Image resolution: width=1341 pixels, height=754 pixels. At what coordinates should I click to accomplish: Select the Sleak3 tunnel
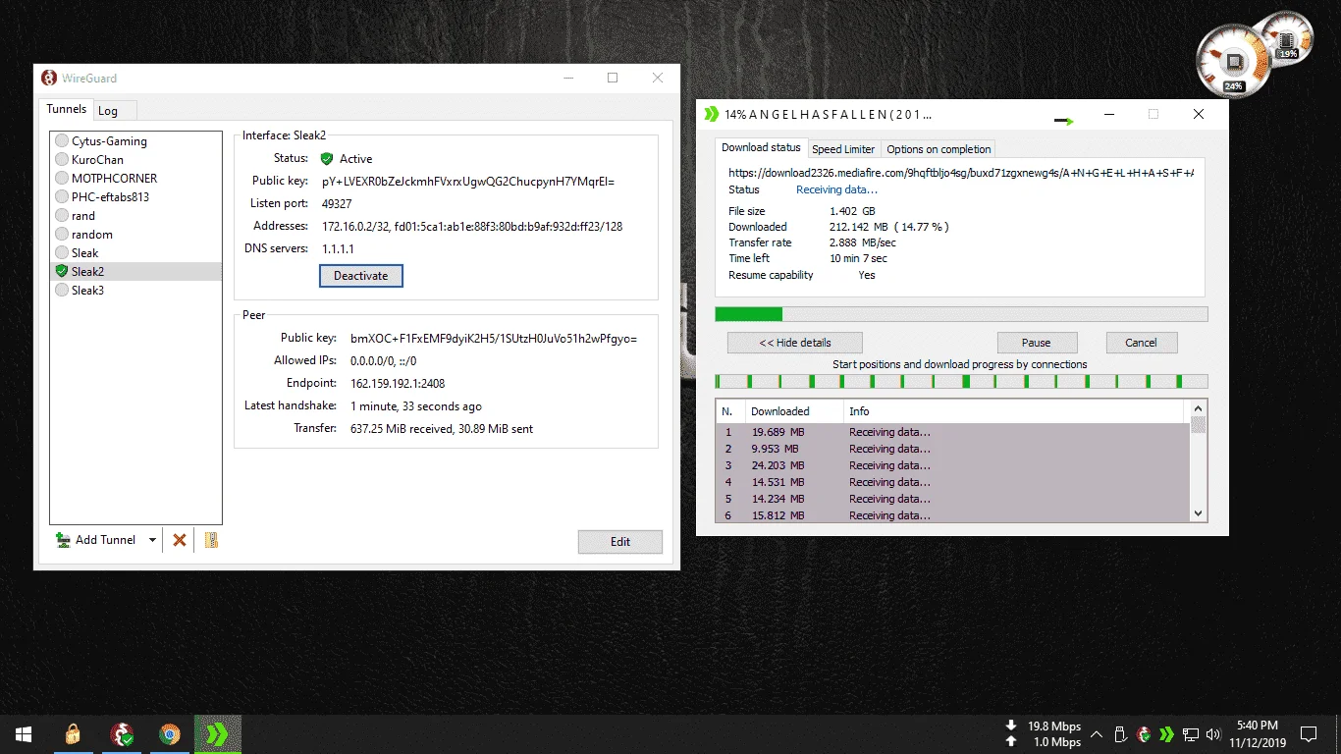point(135,291)
